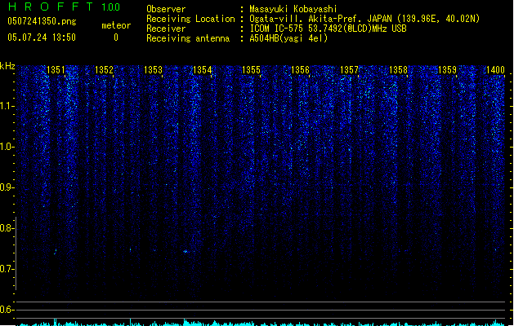This screenshot has width=514, height=326.
Task: Click the date stamp 05.07.24 13:50
Action: tap(42, 37)
